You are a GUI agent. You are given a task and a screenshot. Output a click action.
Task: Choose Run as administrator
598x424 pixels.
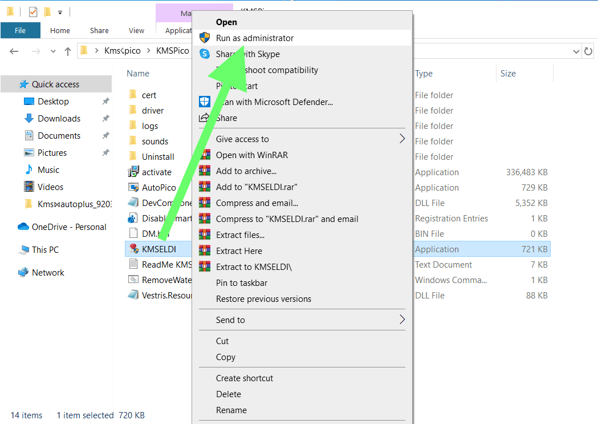[302, 38]
